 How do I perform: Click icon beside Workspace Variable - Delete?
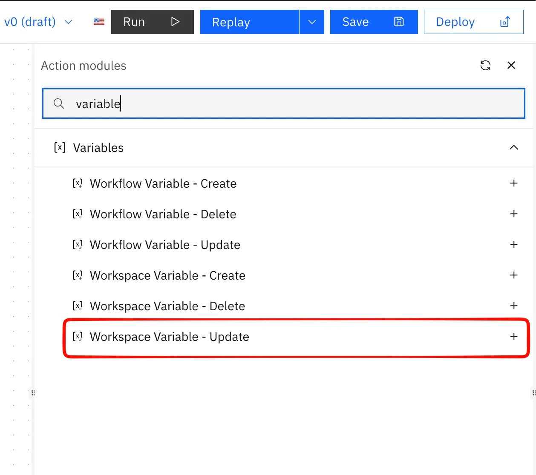click(78, 306)
